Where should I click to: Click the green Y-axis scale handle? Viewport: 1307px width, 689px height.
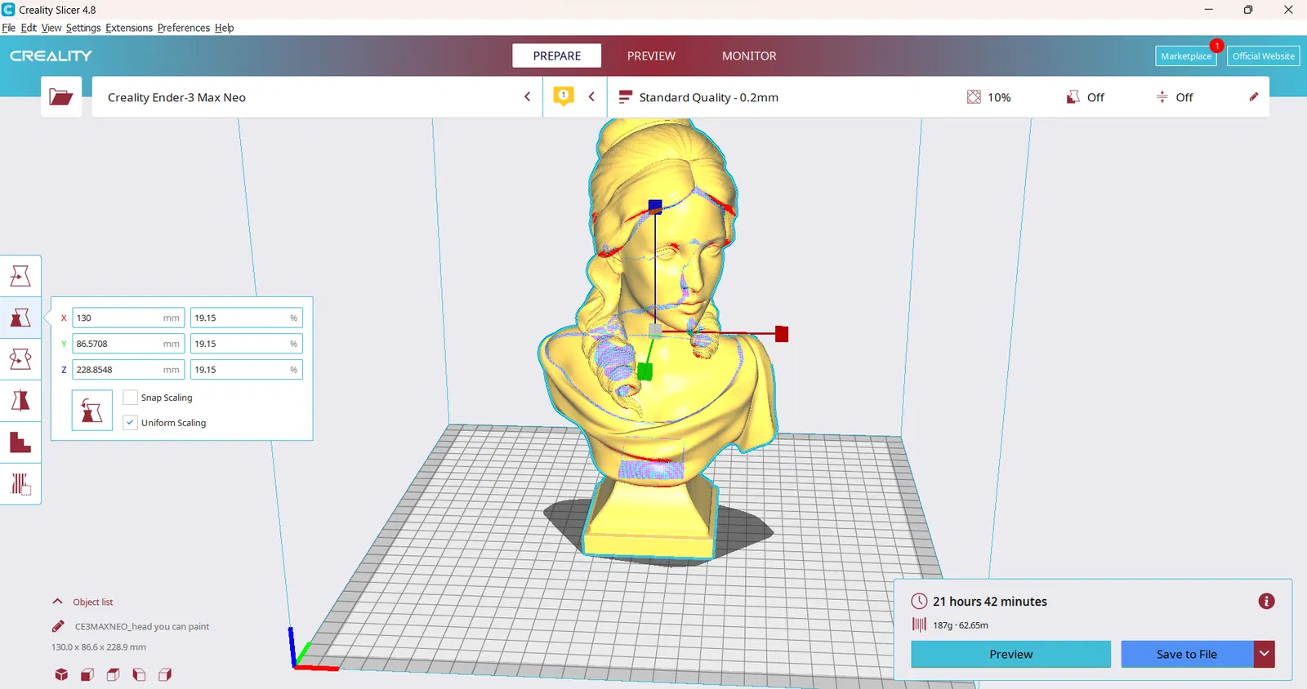coord(645,372)
